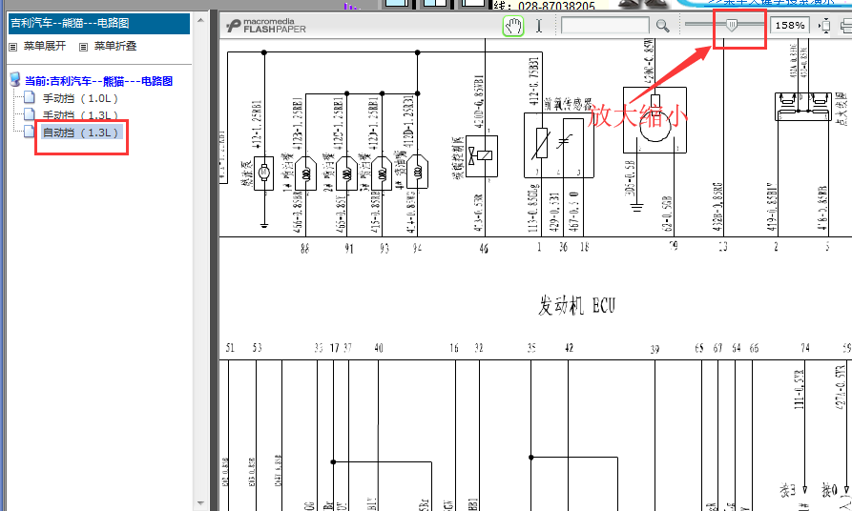Click the left panel scrollbar down arrow
Screen dimensions: 852x511
pyautogui.click(x=200, y=503)
